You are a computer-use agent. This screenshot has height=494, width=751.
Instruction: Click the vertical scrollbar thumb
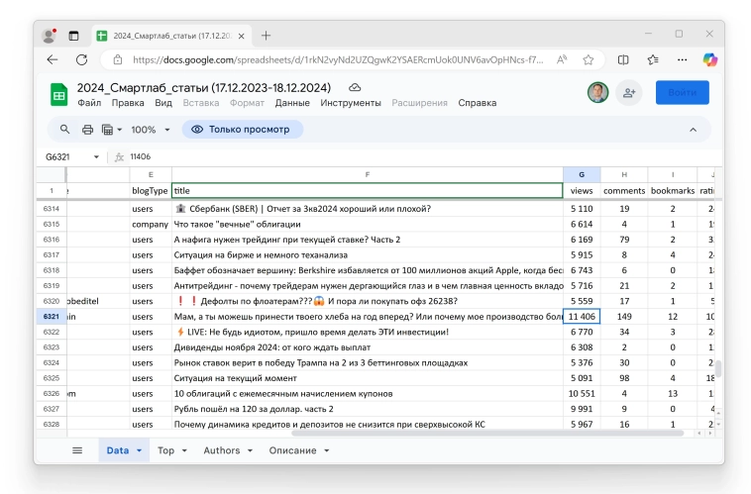click(x=718, y=368)
